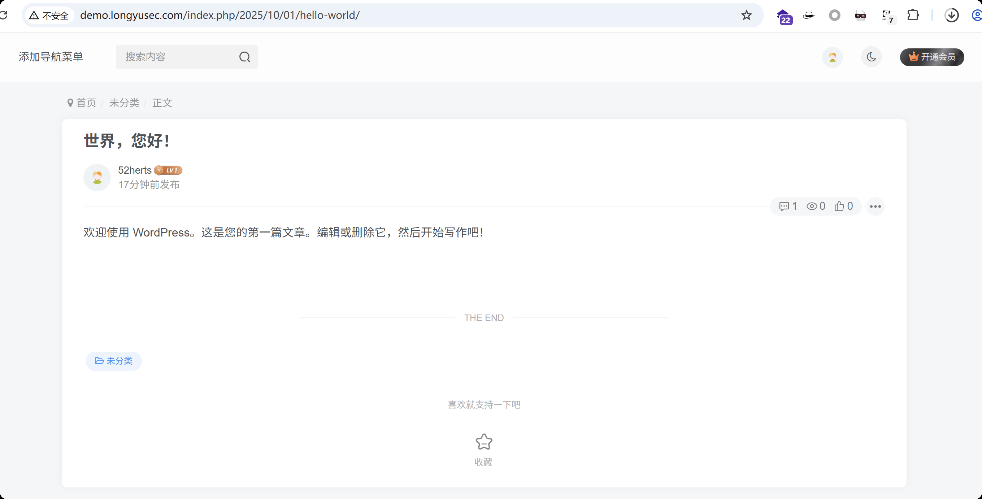
Task: Open browser downloads icon
Action: coord(951,15)
